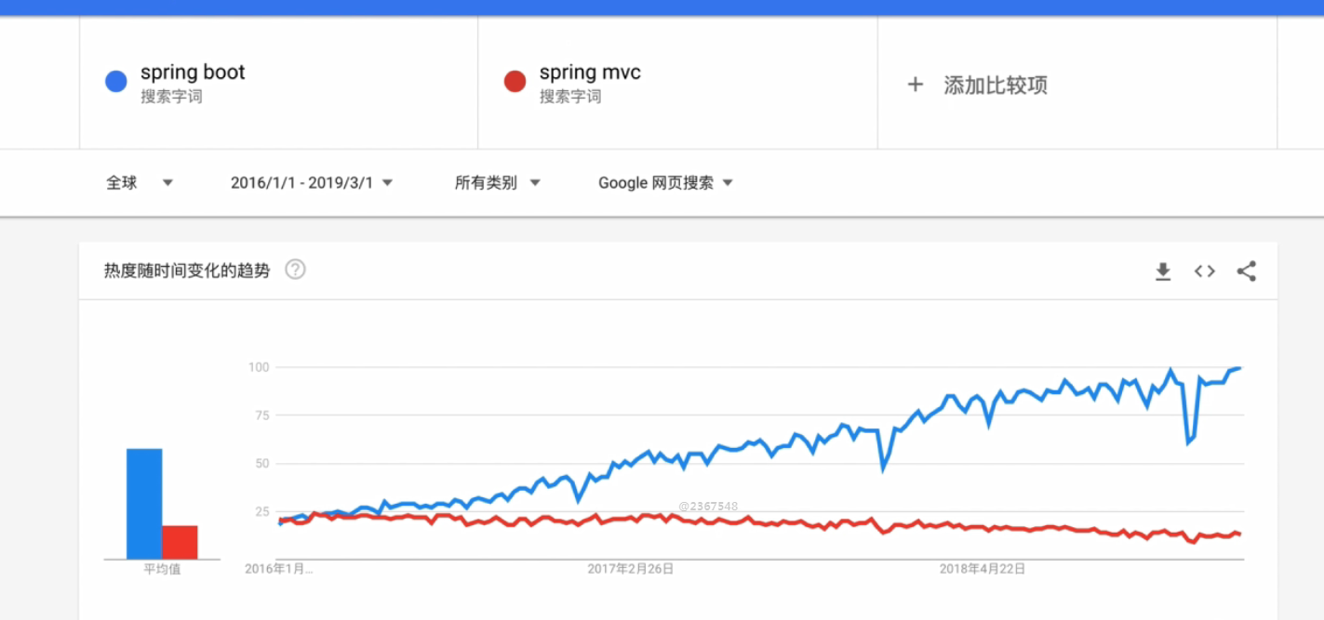Expand the 全球 region dropdown
Image resolution: width=1324 pixels, height=620 pixels.
point(140,183)
